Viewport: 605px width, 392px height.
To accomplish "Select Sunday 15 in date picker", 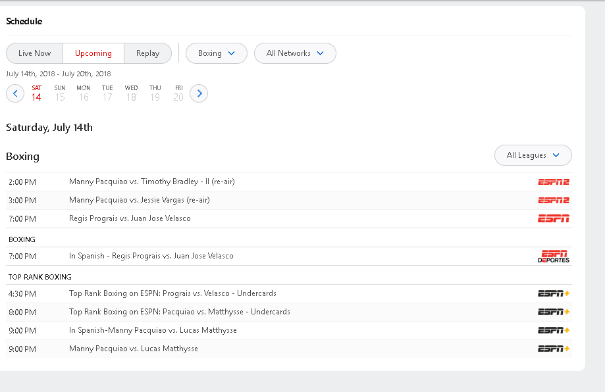I will 60,93.
